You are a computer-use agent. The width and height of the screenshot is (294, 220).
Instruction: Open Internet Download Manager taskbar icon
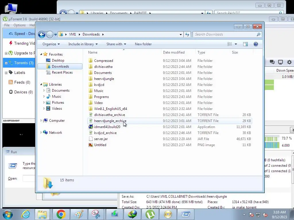(132, 214)
